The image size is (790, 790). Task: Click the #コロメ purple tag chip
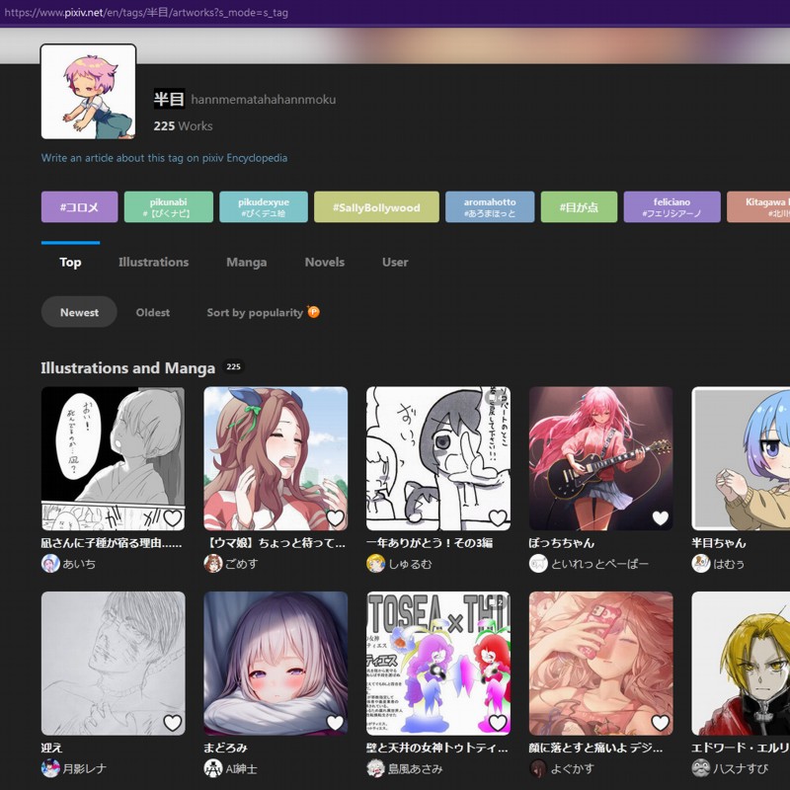tap(80, 207)
